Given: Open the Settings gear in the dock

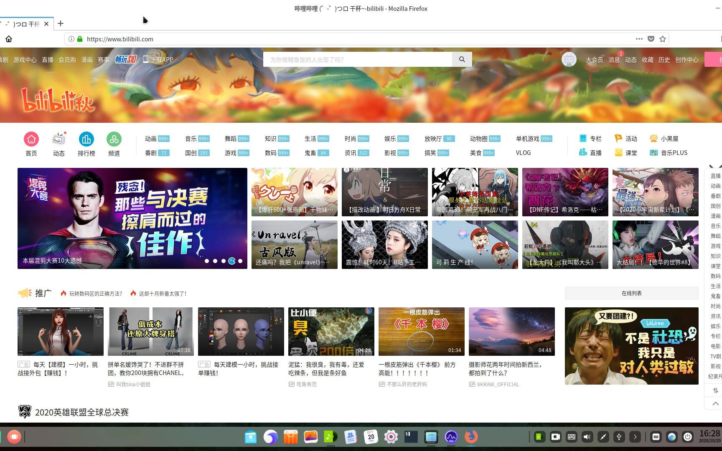Looking at the screenshot, I should tap(391, 437).
